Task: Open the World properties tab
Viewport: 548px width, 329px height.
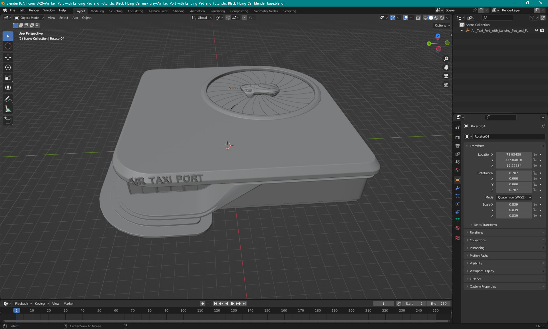Action: [458, 170]
